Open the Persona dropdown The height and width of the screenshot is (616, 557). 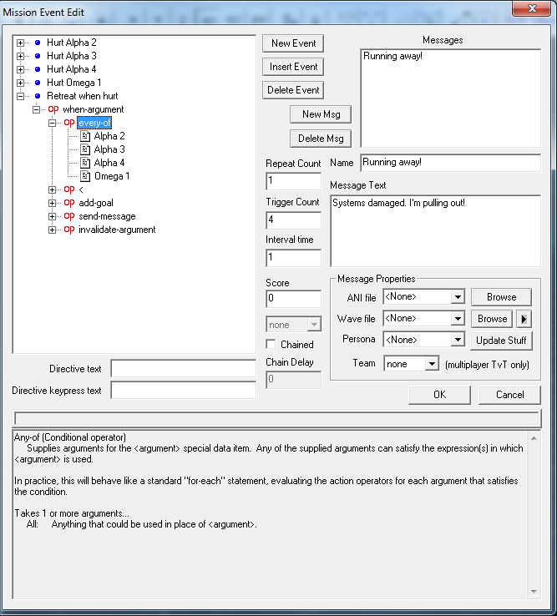(457, 341)
